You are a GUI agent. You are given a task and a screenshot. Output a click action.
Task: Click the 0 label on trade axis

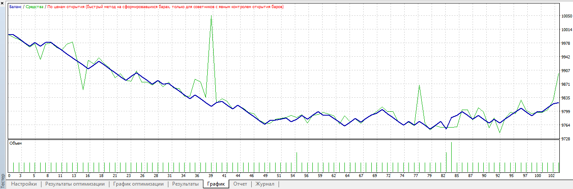[x=9, y=176]
